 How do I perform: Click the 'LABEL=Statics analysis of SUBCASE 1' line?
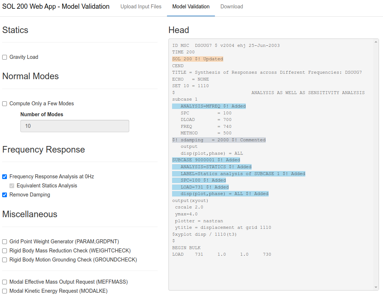click(239, 174)
